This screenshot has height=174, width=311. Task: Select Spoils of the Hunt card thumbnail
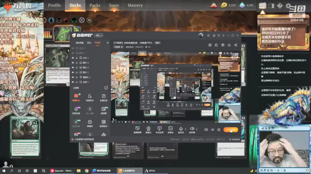tap(25, 137)
